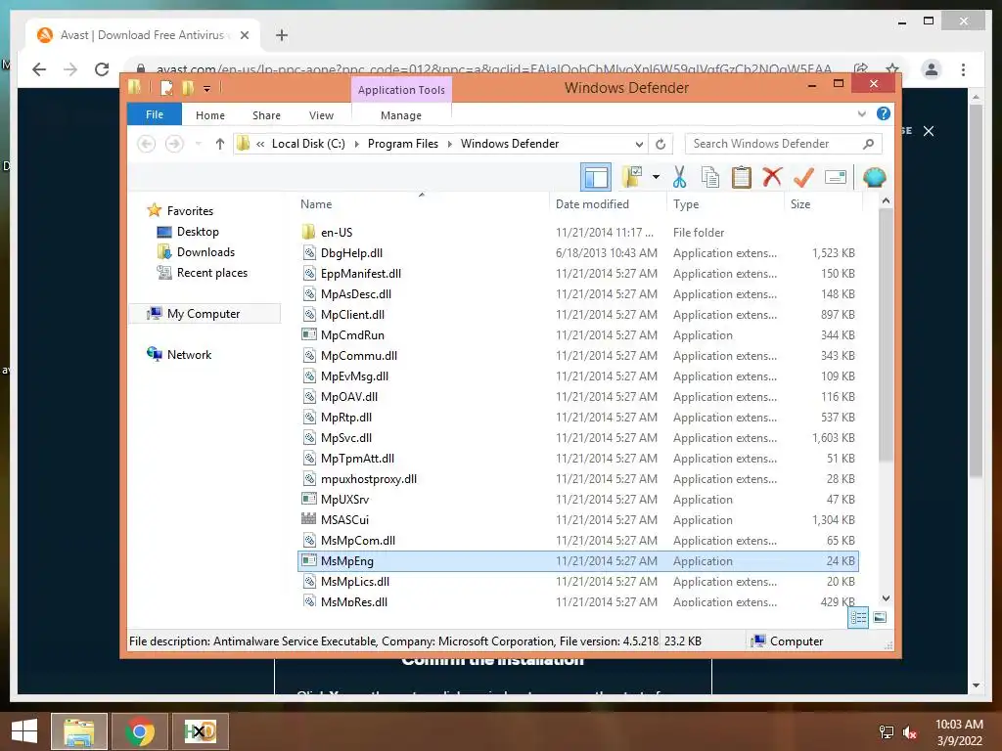Image resolution: width=1002 pixels, height=751 pixels.
Task: Click Properties icon in quick access toolbar
Action: [166, 87]
